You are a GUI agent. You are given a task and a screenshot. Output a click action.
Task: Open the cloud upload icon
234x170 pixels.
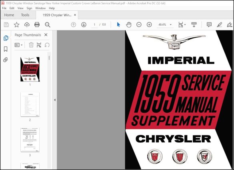[27, 25]
